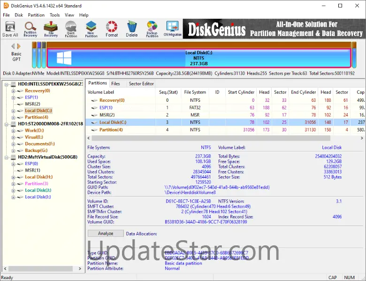
Task: Expand Documents(F:) tree node
Action: pyautogui.click(x=13, y=144)
